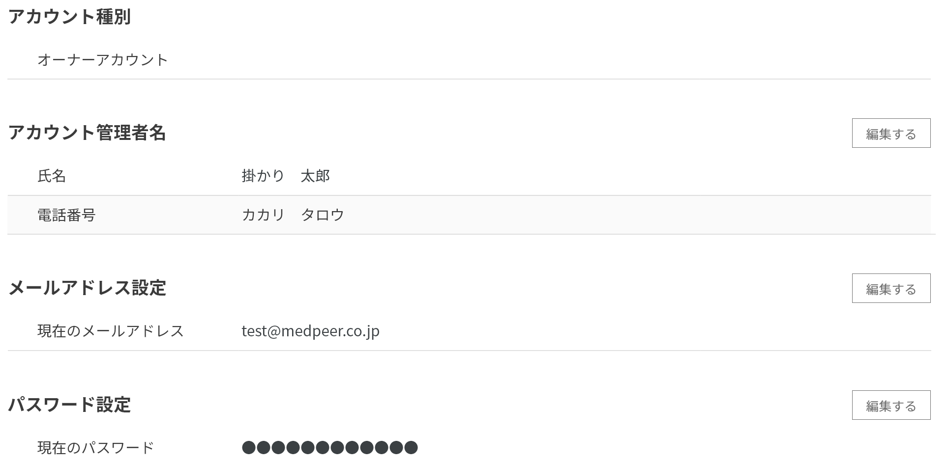Click the 現在のパスワード label
The height and width of the screenshot is (462, 948).
point(96,448)
